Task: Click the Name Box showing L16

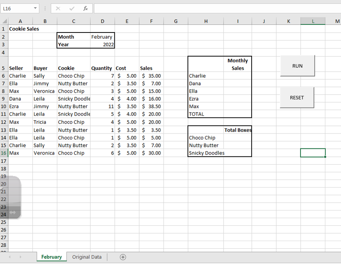Action: [x=17, y=8]
